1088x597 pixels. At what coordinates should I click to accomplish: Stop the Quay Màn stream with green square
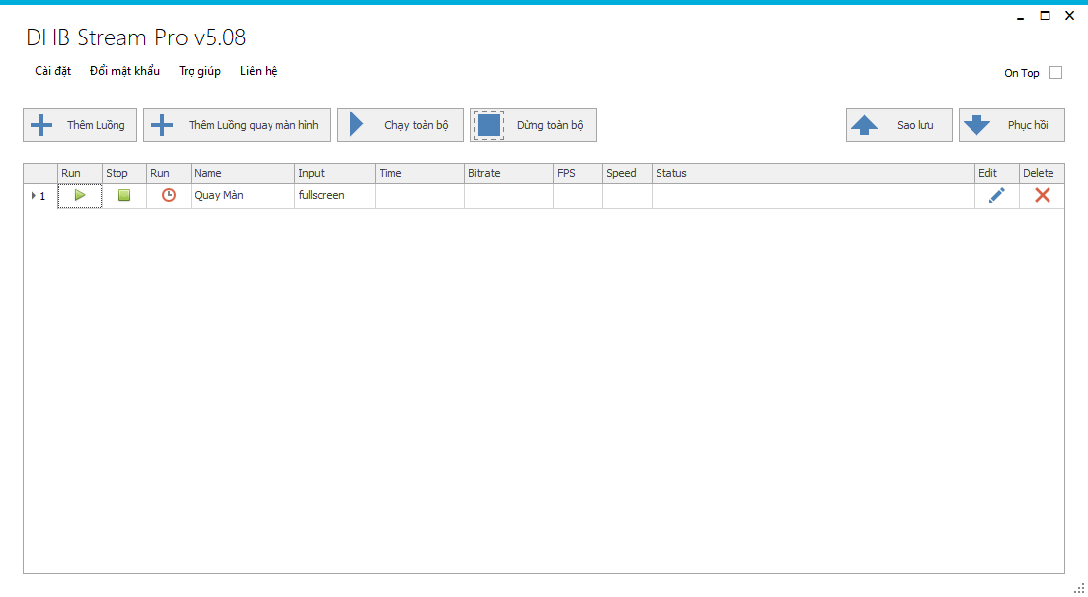click(124, 195)
